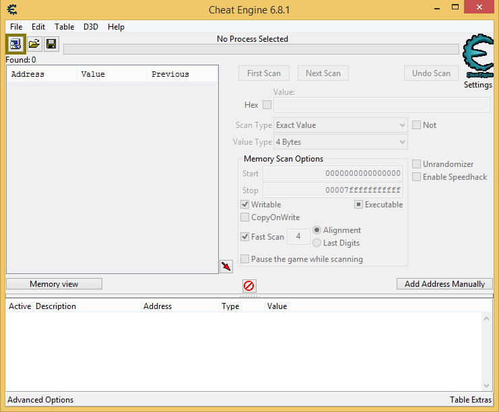Check Pause the game while scanning
499x412 pixels.
click(x=244, y=259)
